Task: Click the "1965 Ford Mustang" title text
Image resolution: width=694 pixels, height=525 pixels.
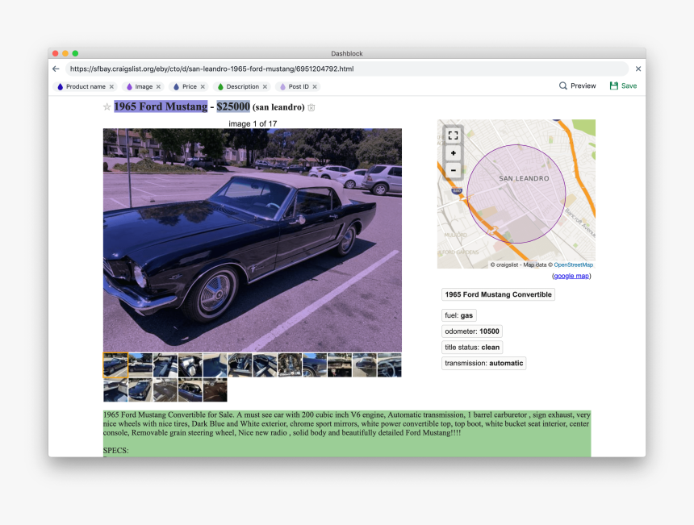Action: tap(161, 106)
